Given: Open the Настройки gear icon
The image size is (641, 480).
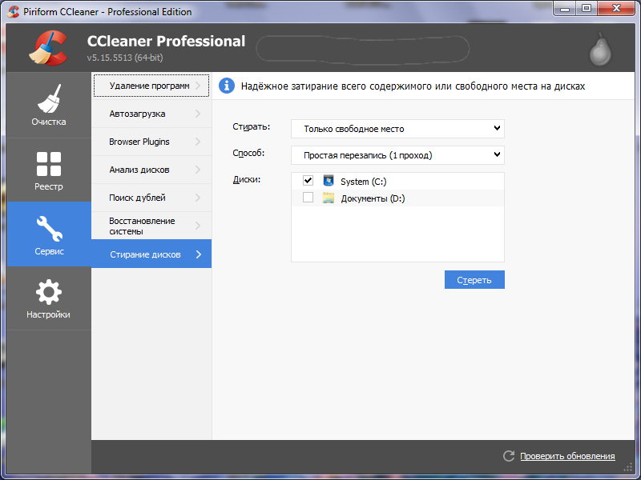Looking at the screenshot, I should (49, 292).
